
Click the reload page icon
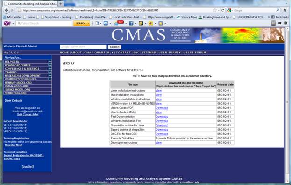pyautogui.click(x=223, y=10)
